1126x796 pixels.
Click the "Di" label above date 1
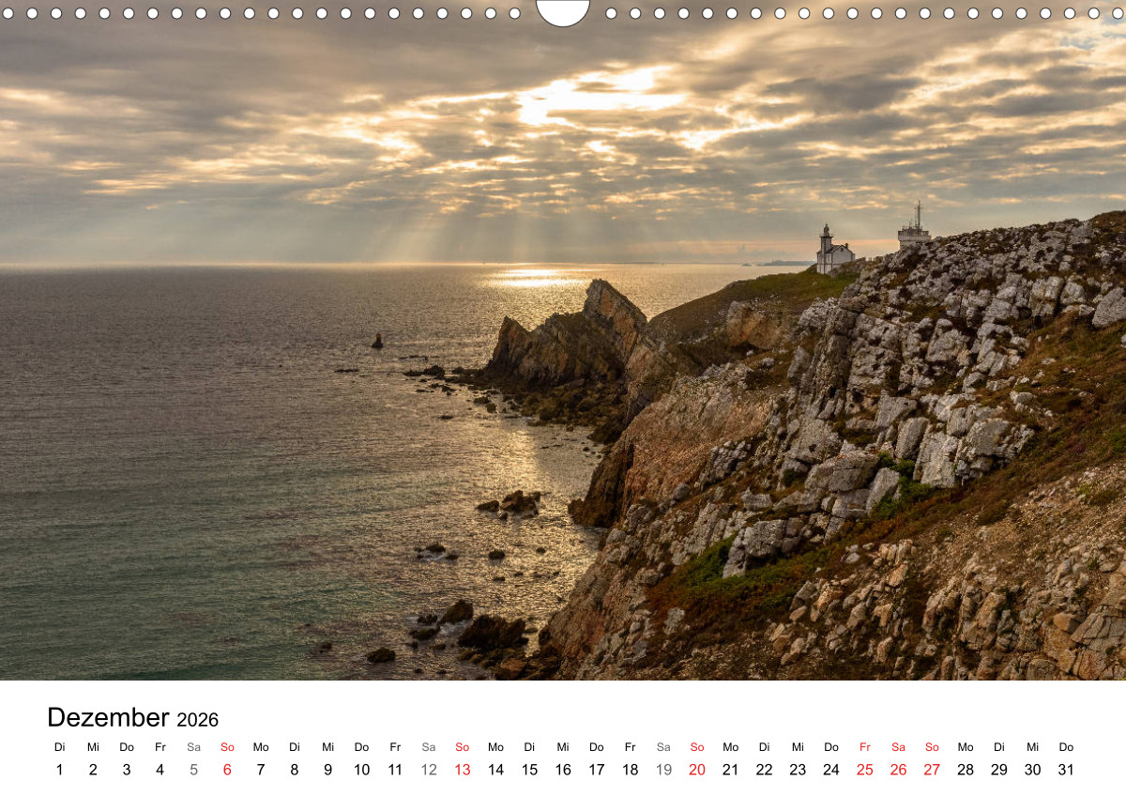[x=59, y=747]
